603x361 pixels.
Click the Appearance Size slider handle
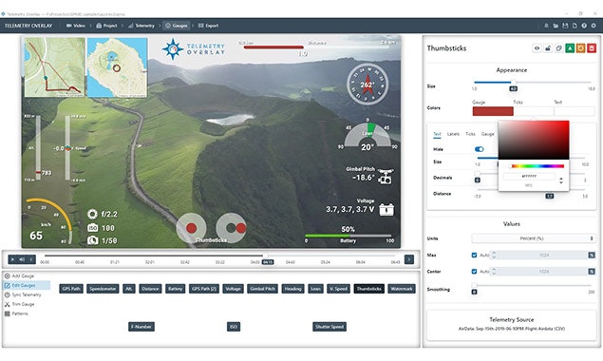[514, 82]
